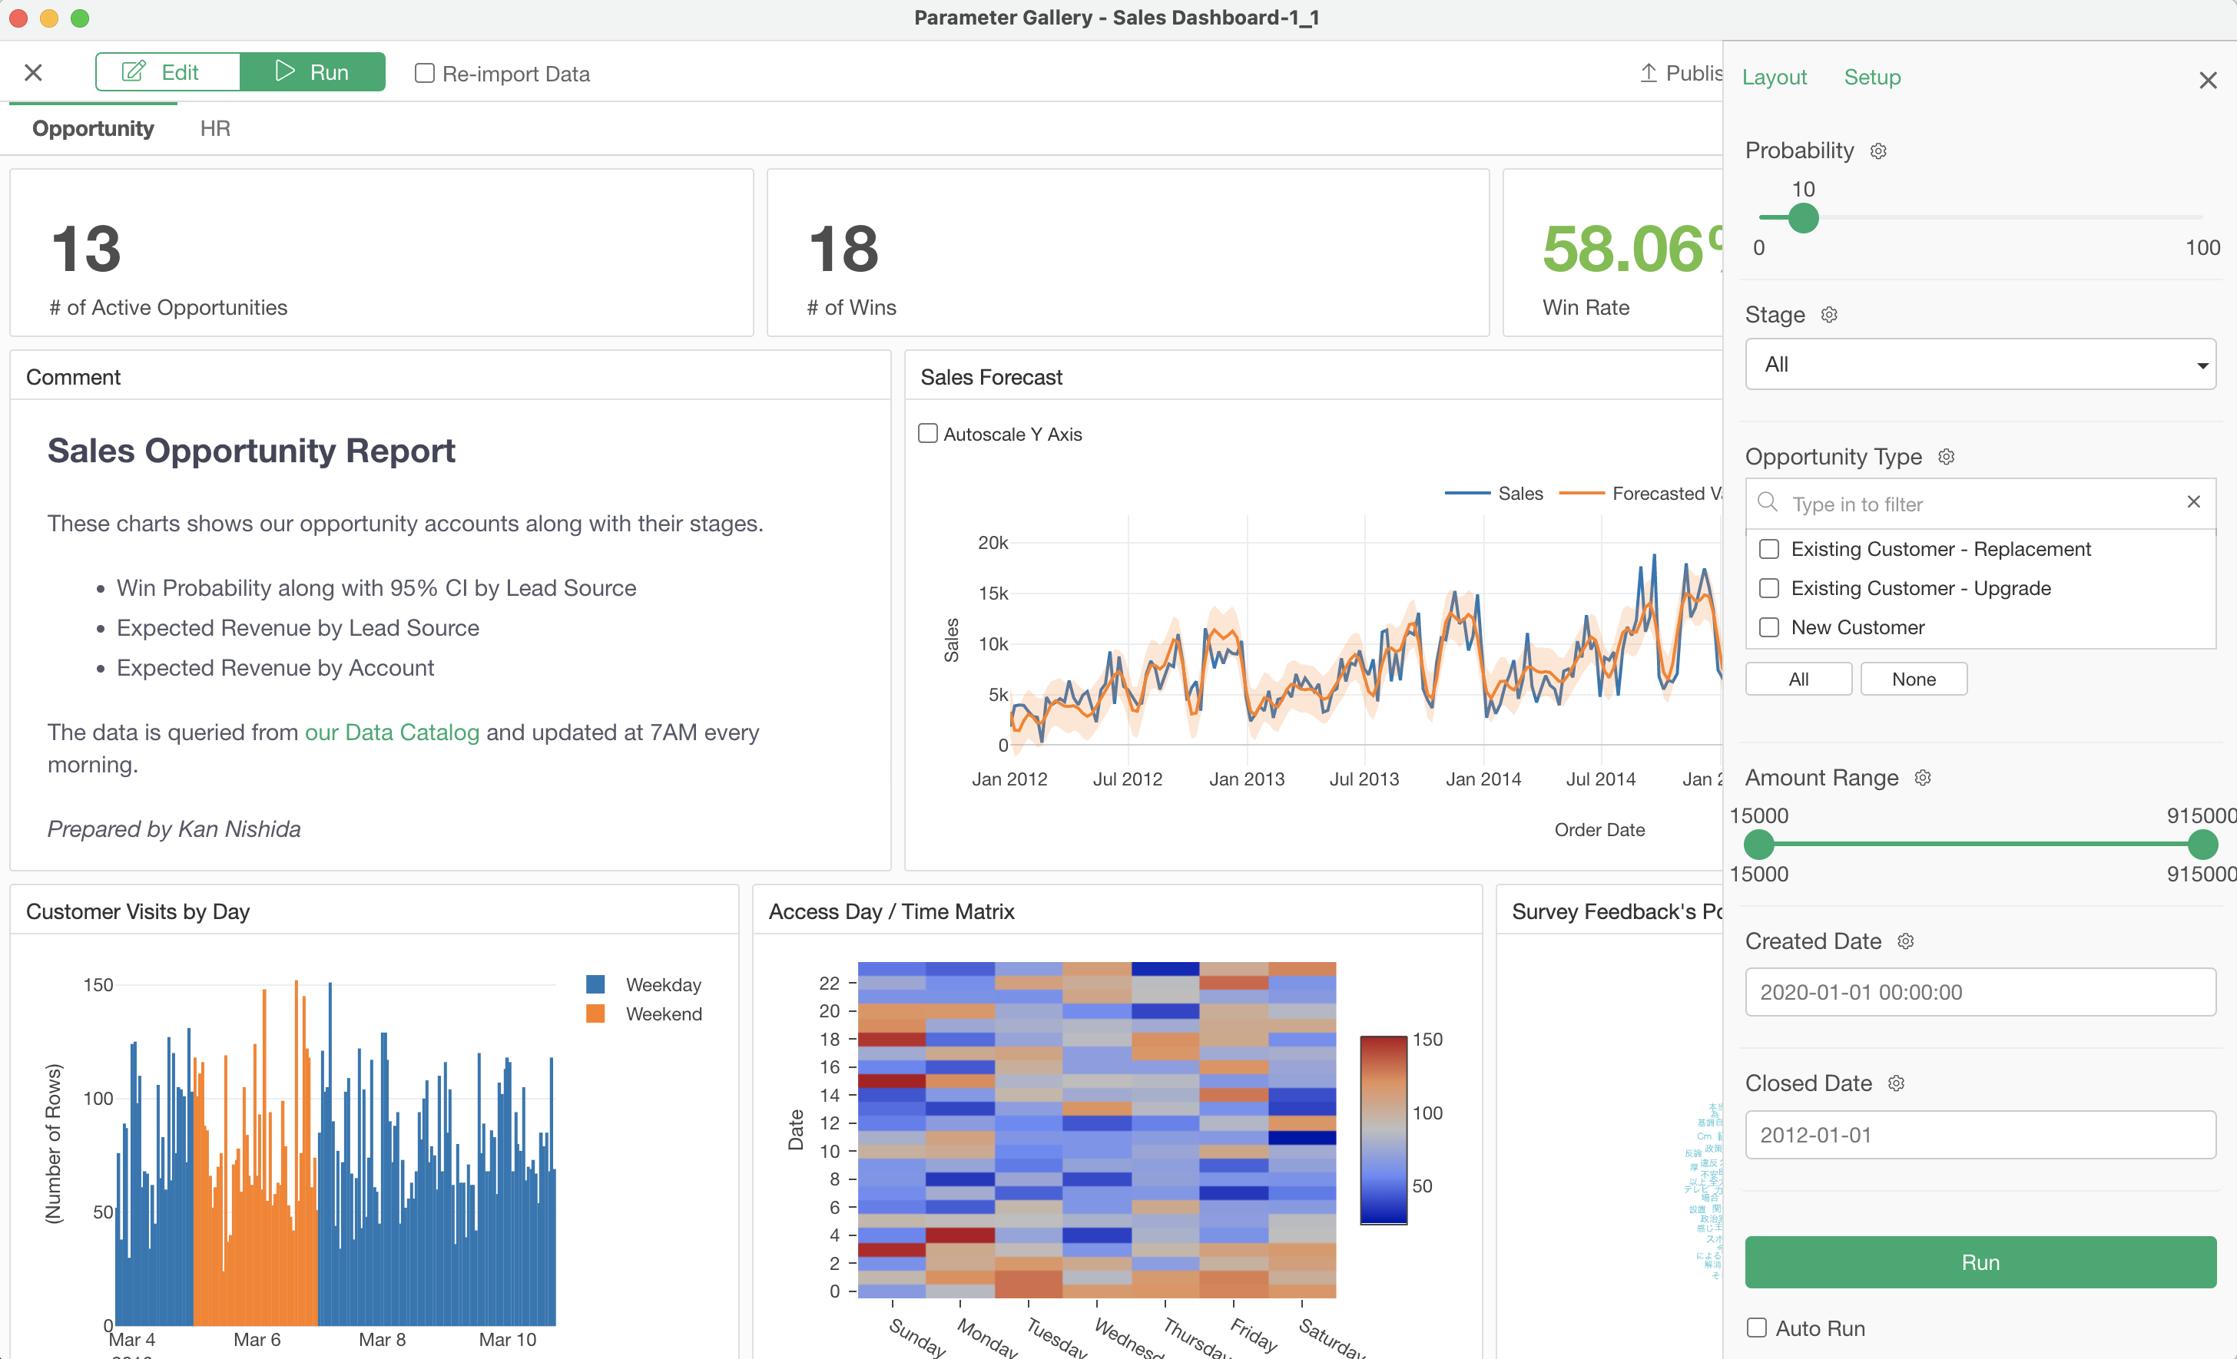Enable the Re-import Data checkbox

click(x=424, y=74)
